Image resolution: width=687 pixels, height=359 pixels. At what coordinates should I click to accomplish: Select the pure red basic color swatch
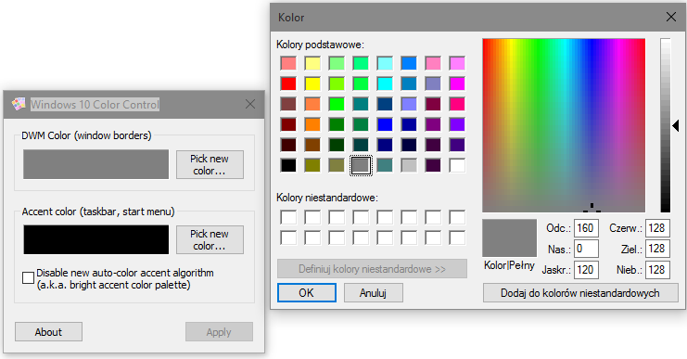tap(288, 83)
